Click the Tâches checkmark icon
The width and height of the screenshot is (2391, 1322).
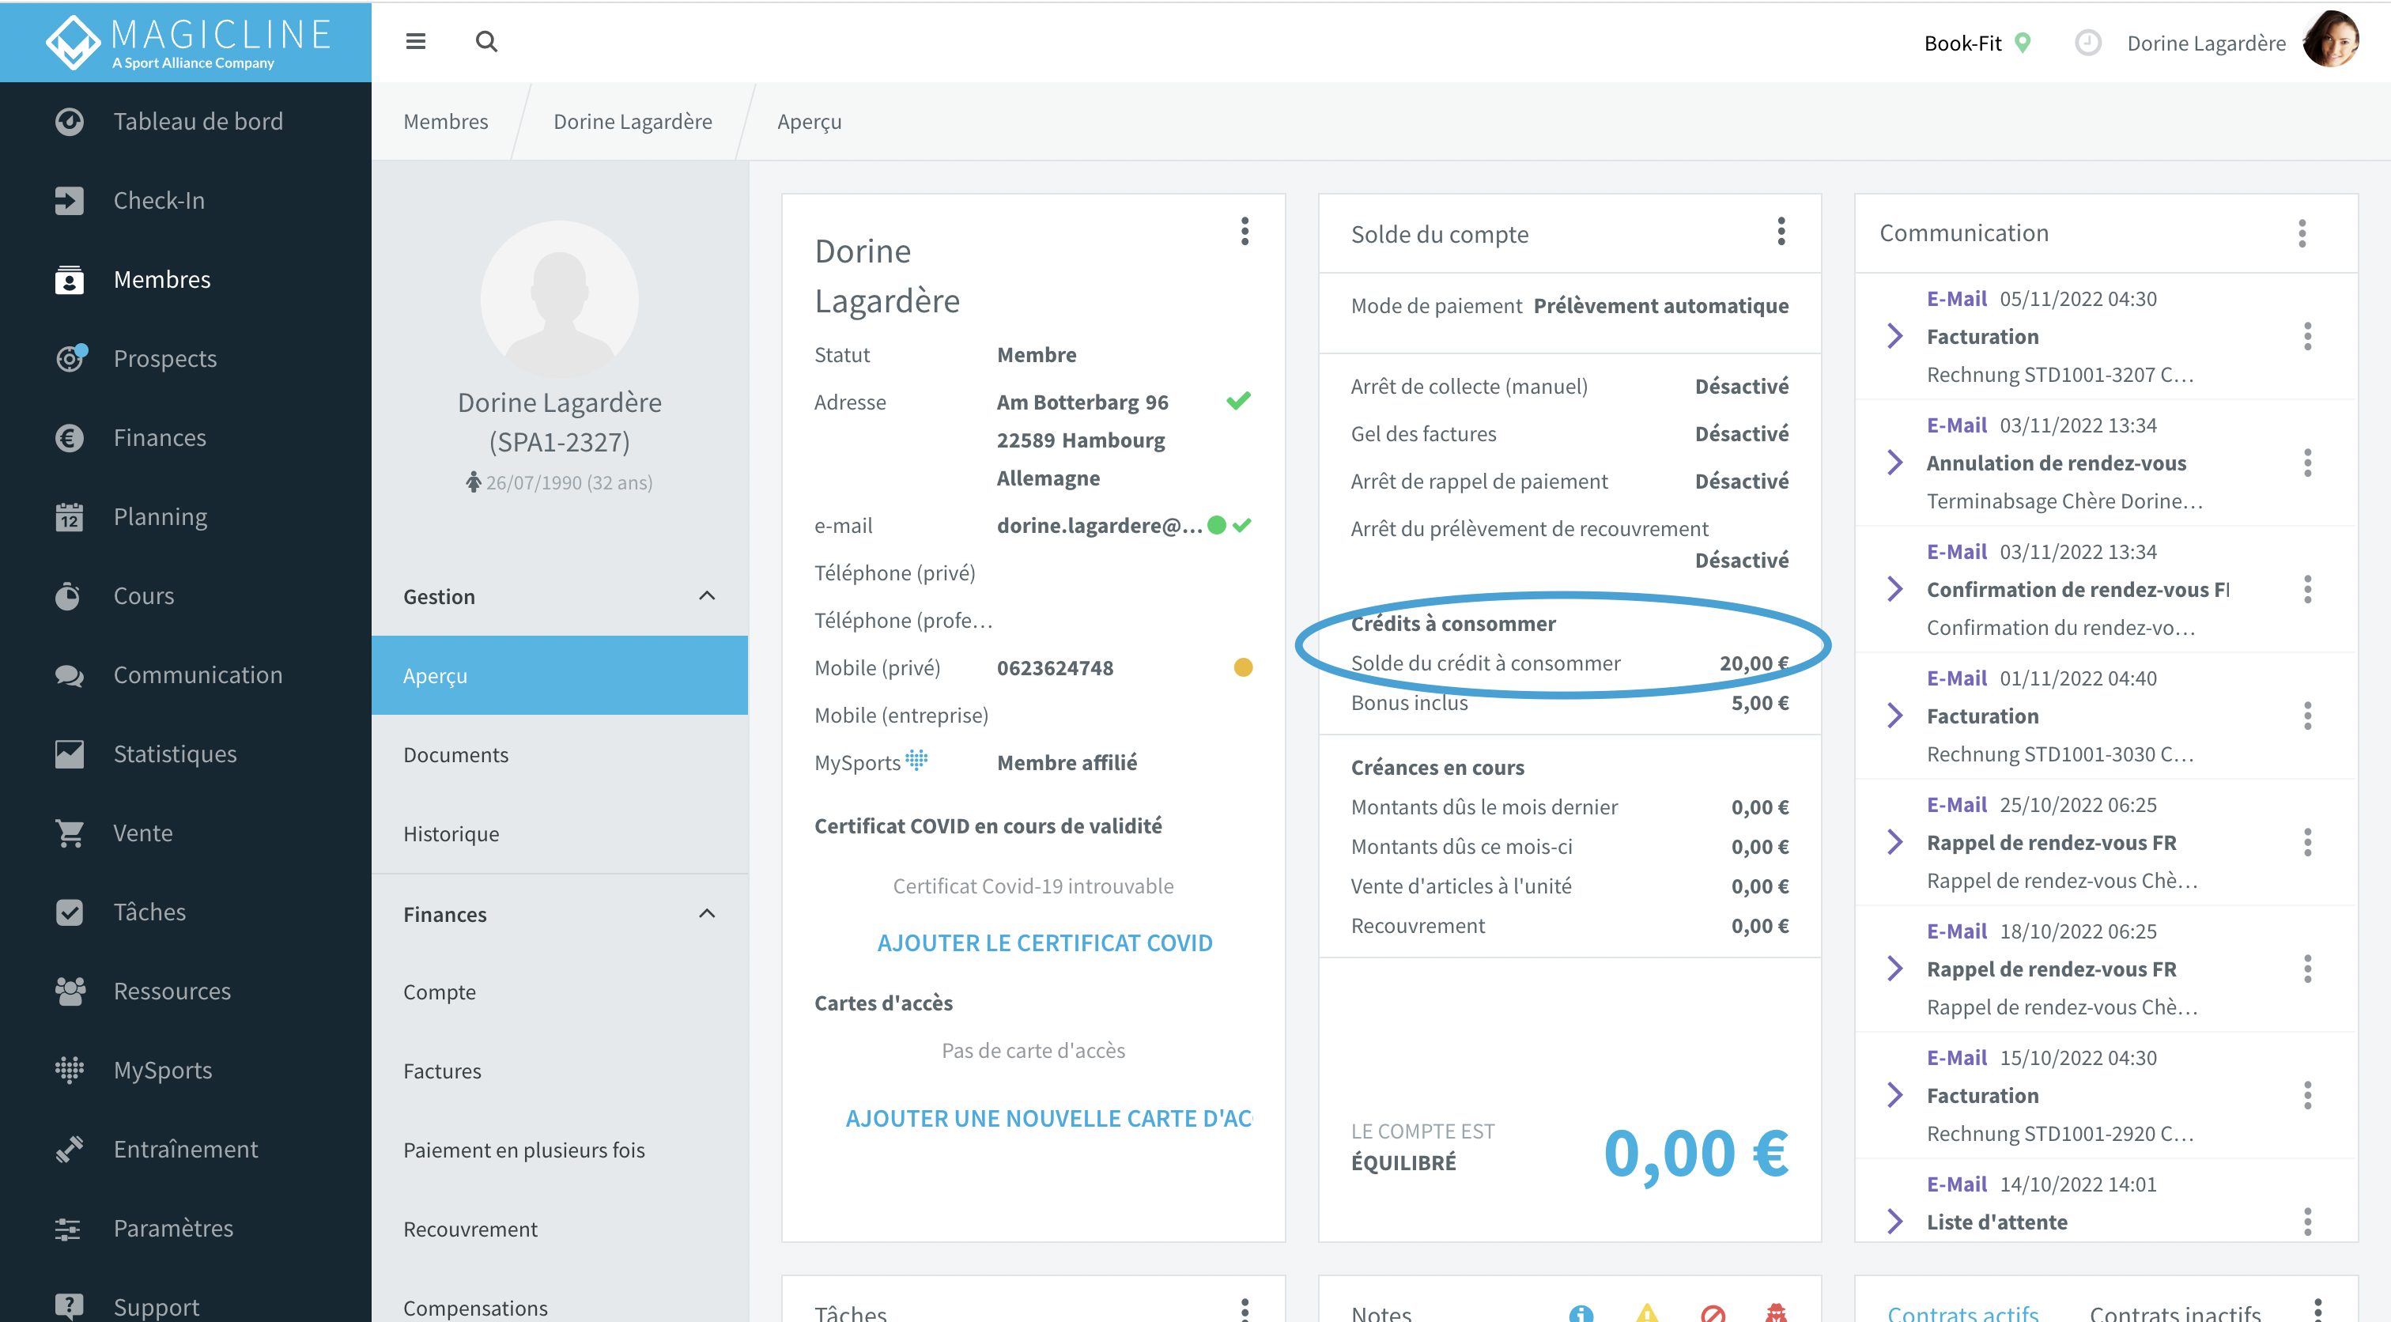point(70,912)
